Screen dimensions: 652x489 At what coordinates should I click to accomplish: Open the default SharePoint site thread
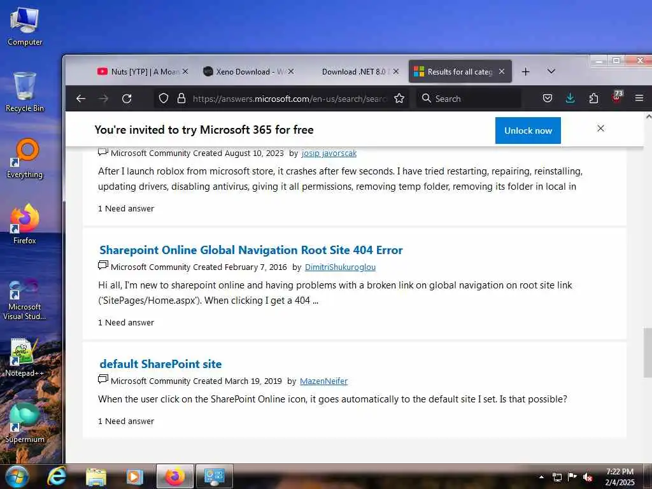tap(160, 364)
